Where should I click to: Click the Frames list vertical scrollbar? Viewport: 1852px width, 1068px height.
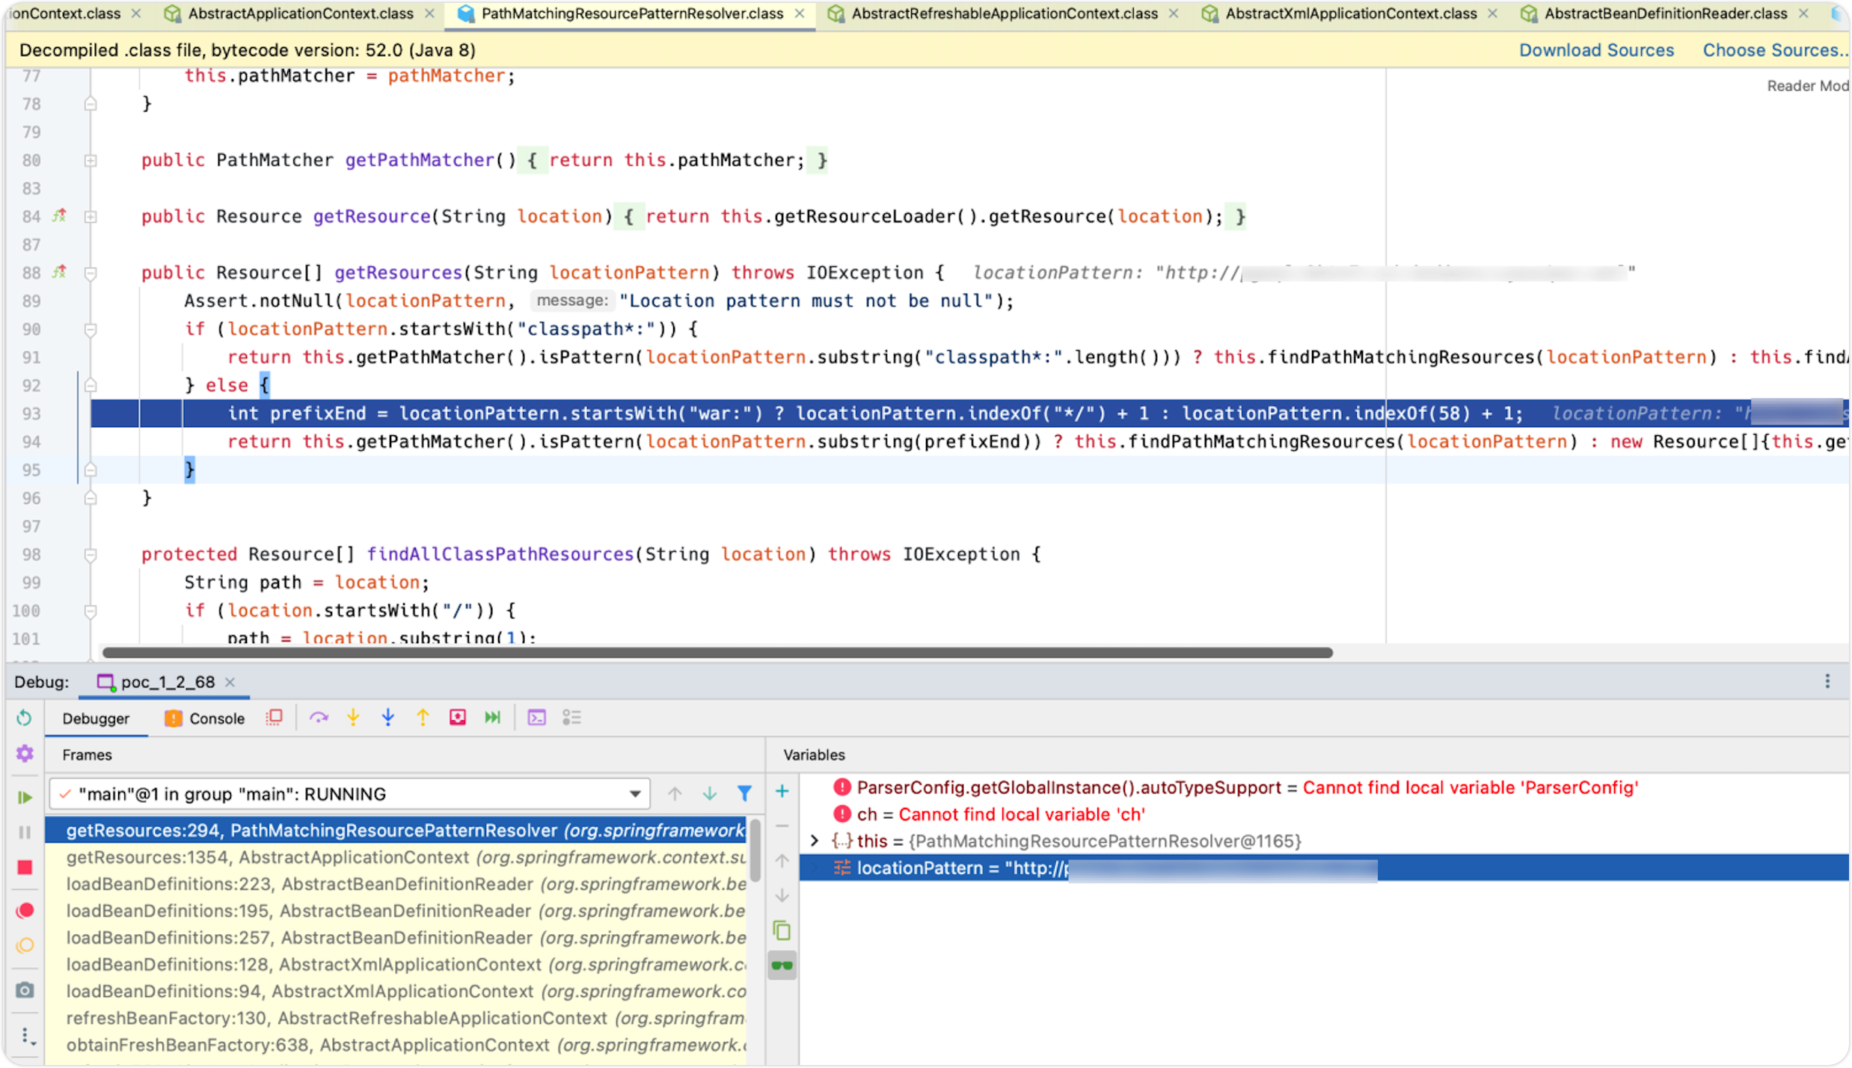(755, 850)
